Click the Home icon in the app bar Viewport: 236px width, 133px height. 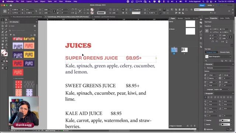tap(11, 5)
